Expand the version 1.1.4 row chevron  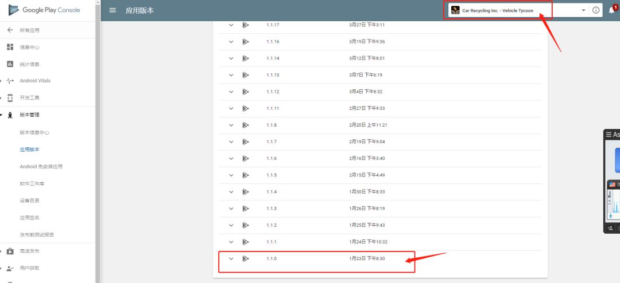click(231, 192)
